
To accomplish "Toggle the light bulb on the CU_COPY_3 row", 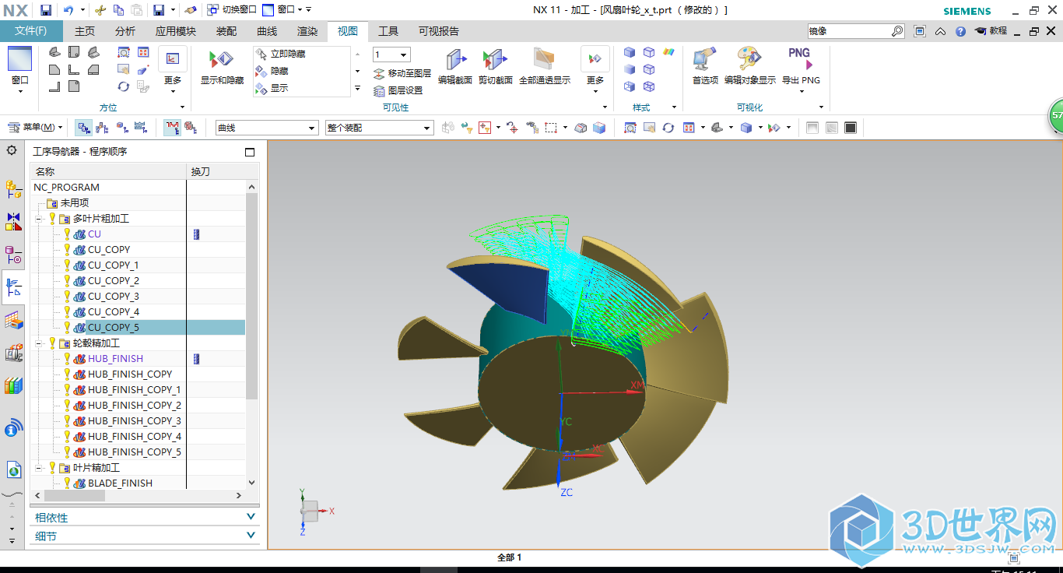I will [67, 296].
